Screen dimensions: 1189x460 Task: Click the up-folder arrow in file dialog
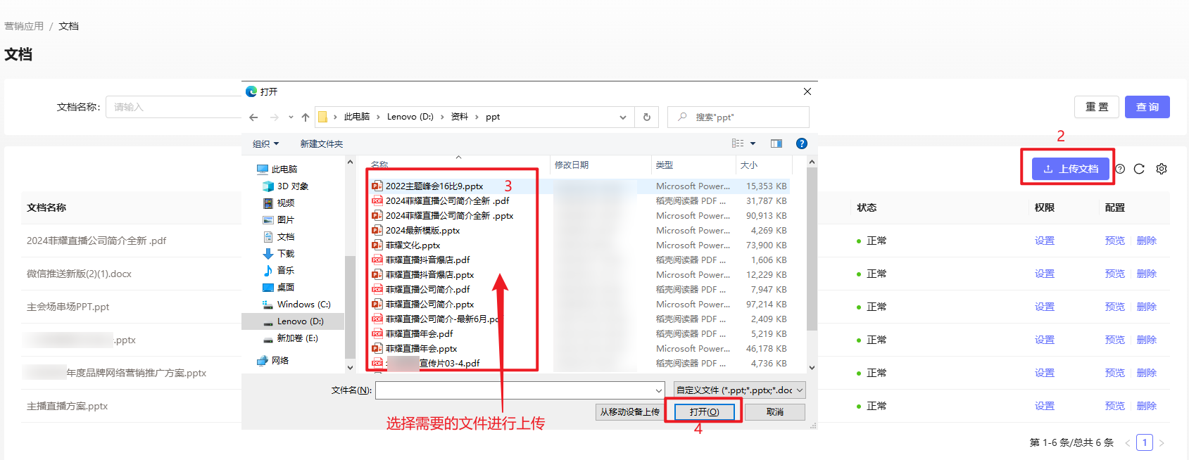pos(305,117)
